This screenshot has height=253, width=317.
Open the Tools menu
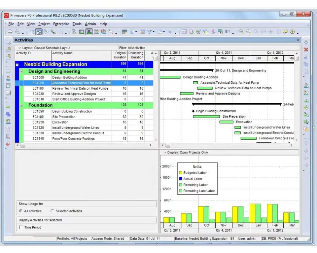77,24
